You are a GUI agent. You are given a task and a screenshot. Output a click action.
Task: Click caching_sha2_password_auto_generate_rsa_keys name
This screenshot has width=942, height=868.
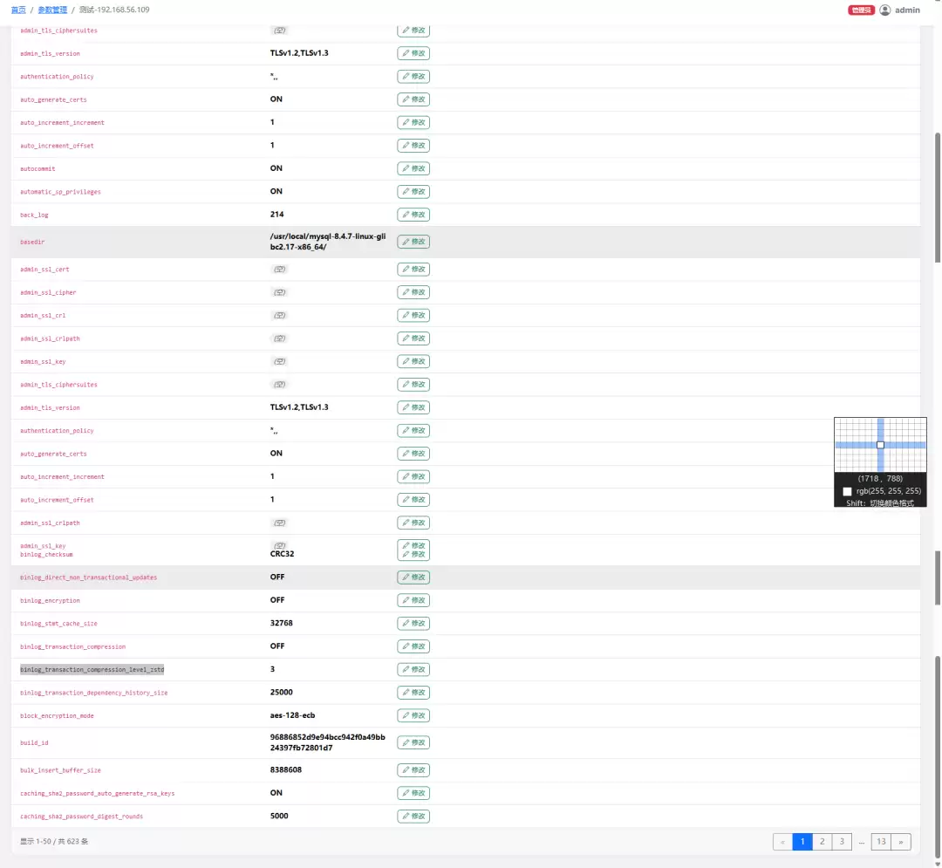(x=98, y=794)
